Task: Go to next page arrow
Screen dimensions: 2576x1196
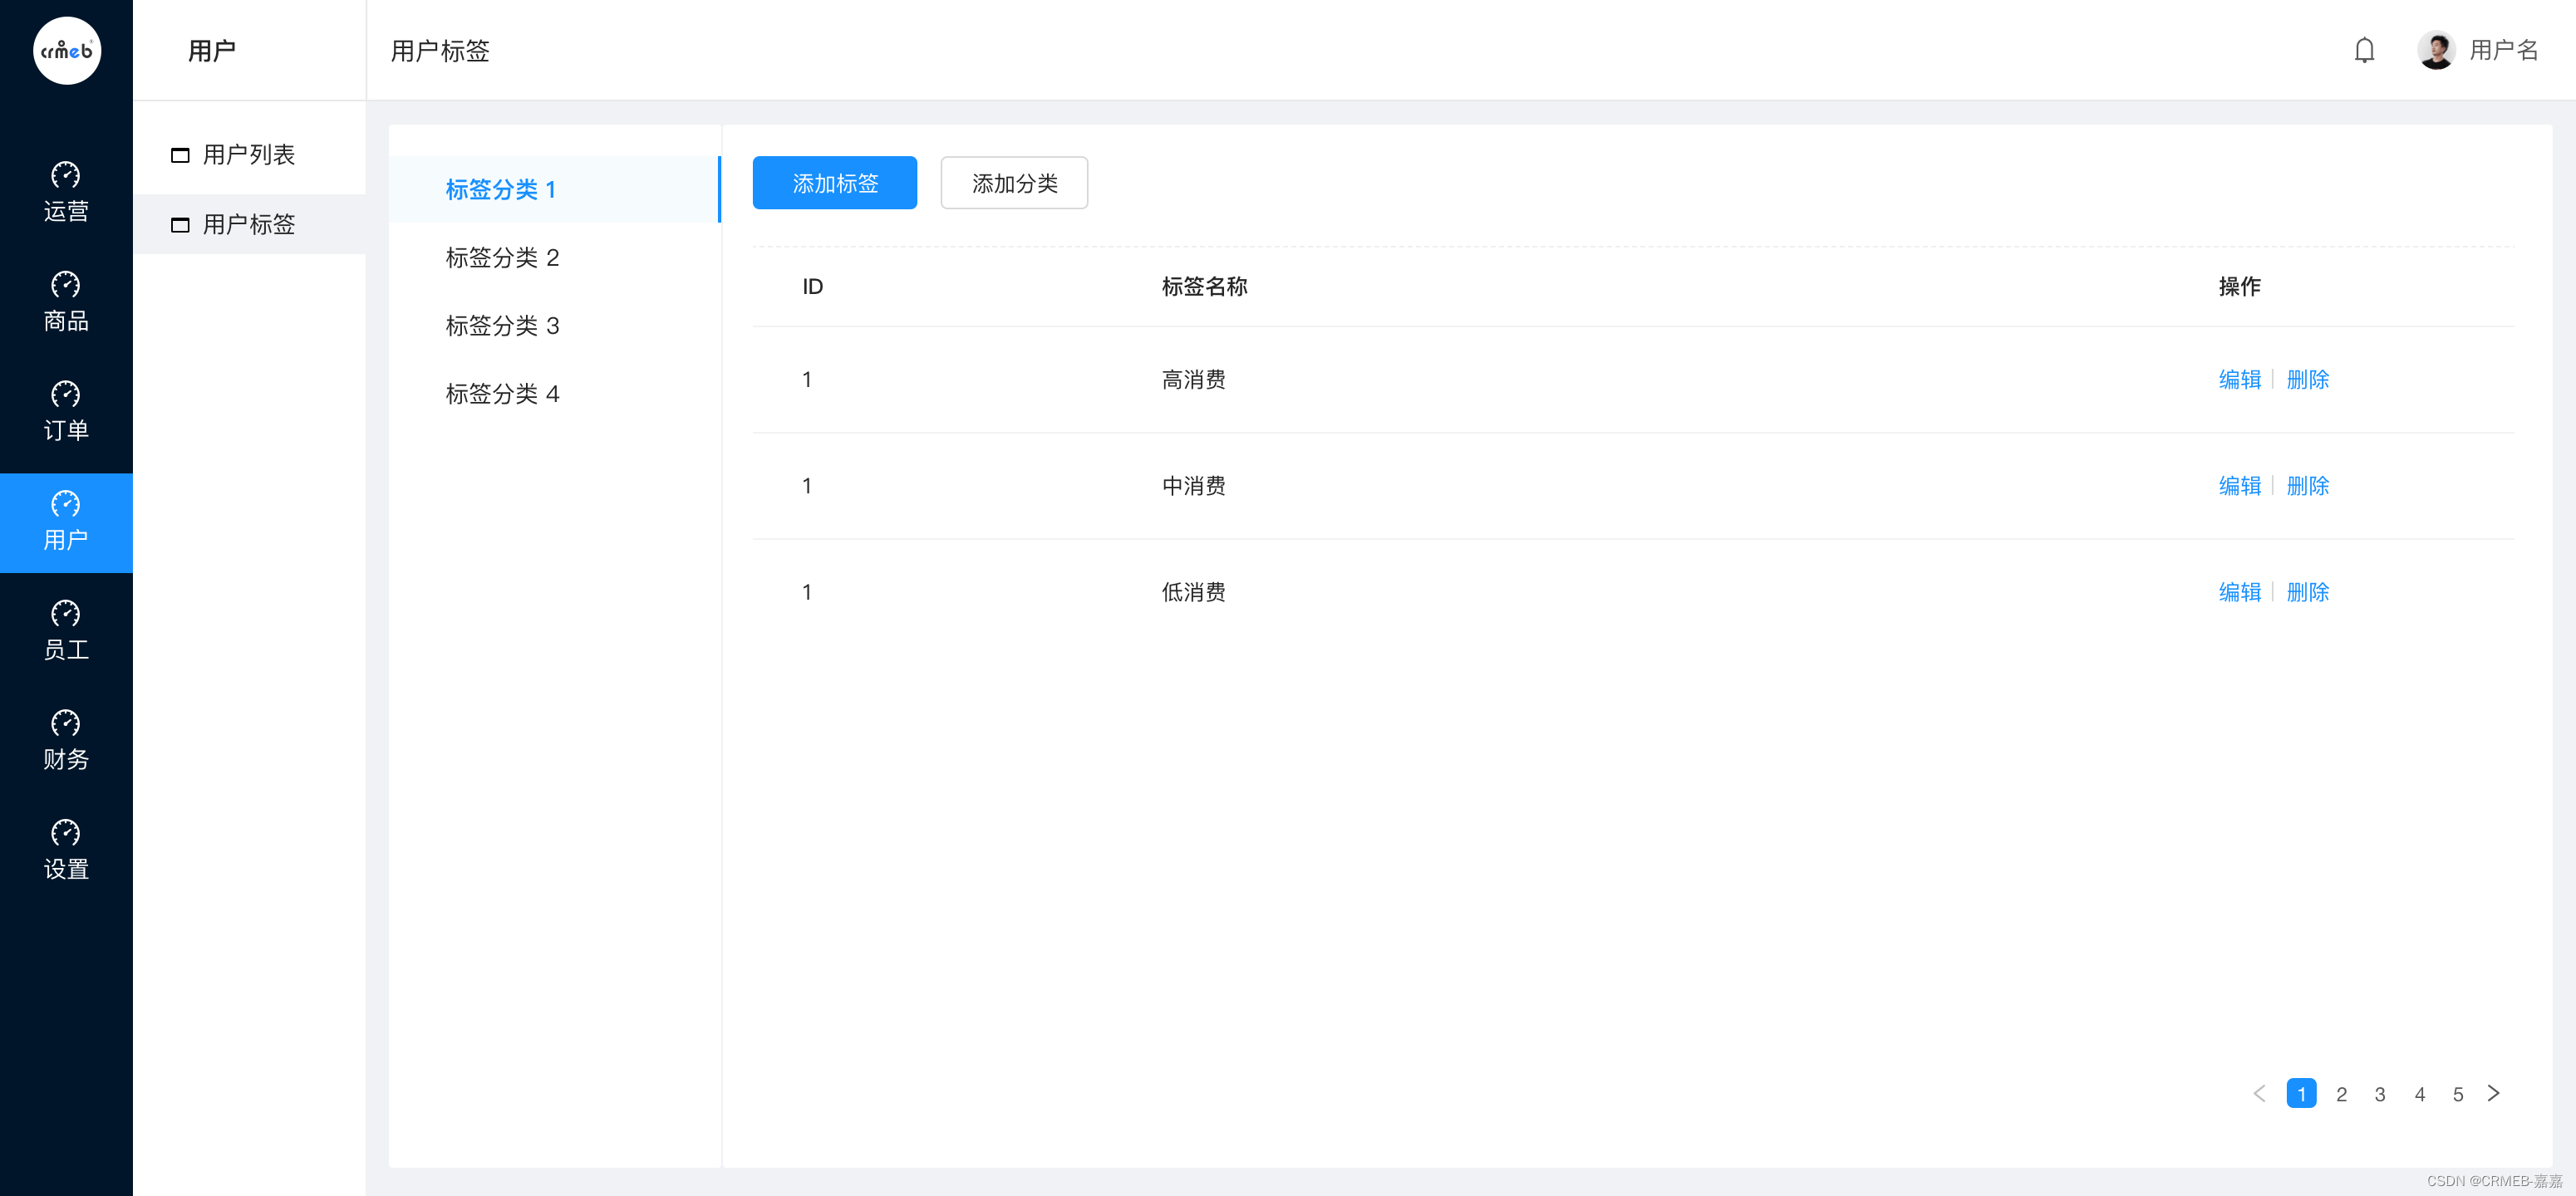Action: coord(2493,1093)
